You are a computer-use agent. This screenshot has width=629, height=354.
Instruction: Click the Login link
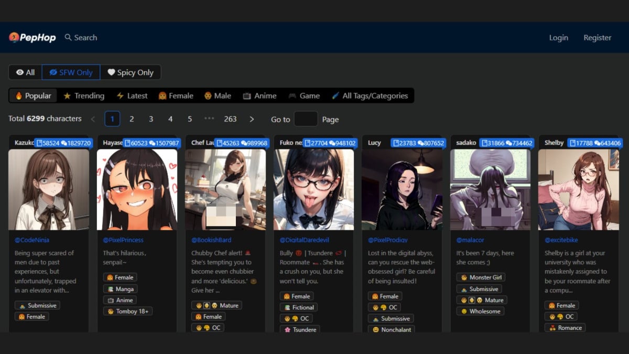pyautogui.click(x=558, y=37)
